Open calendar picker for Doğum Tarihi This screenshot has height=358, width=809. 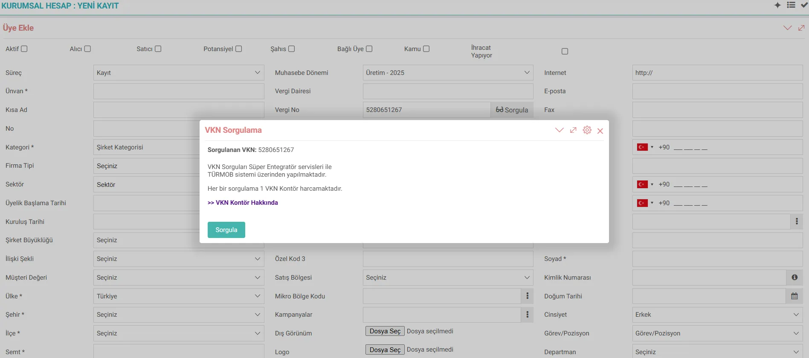pyautogui.click(x=794, y=296)
